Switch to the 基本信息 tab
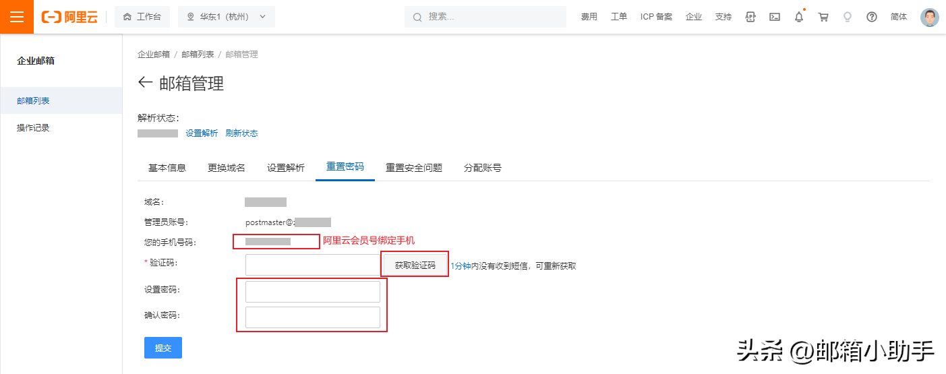 (x=167, y=168)
